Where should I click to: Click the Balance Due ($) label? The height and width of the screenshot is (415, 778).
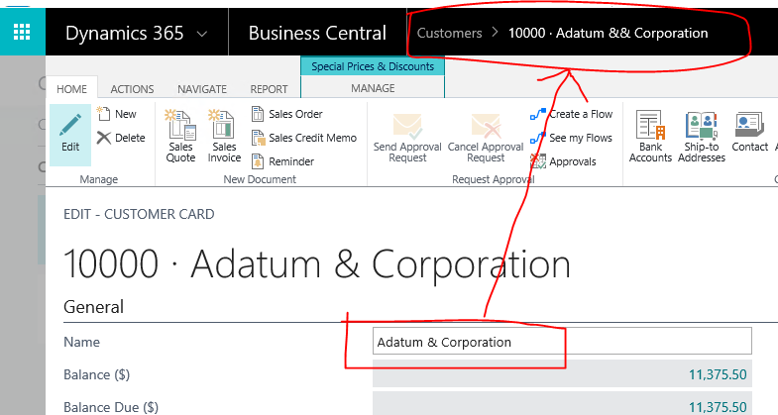pos(111,407)
